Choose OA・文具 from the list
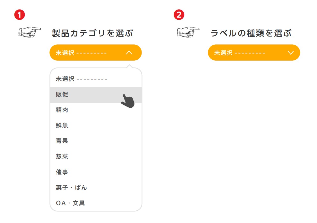The width and height of the screenshot is (317, 223). coord(70,203)
